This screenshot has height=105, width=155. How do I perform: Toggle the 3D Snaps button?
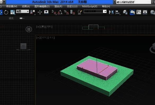pos(54,12)
